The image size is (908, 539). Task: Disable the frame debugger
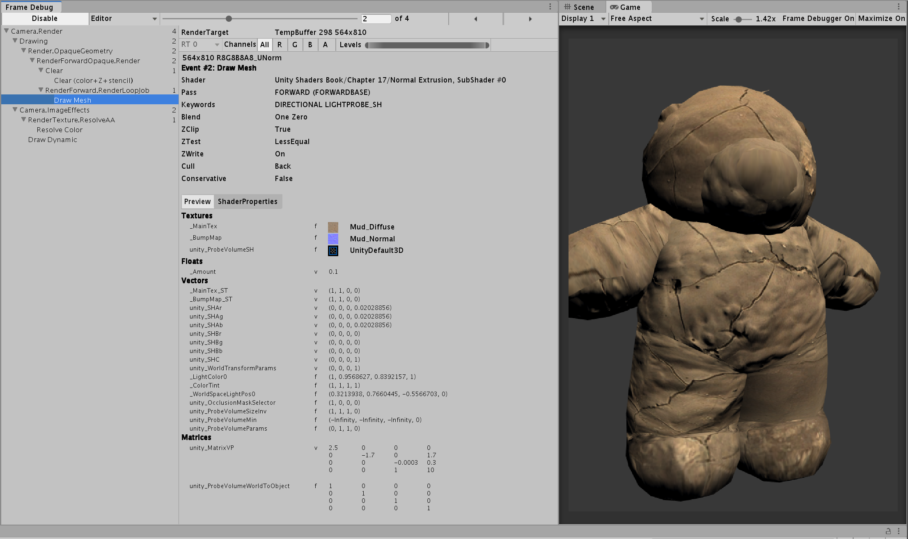click(x=45, y=18)
